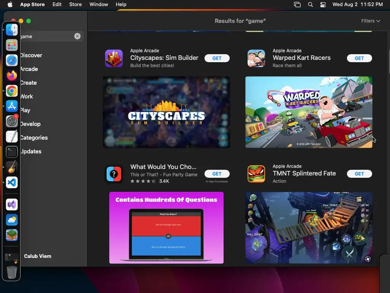Screen dimensions: 390x293
Task: Open the Weather app in the dock
Action: click(12, 220)
